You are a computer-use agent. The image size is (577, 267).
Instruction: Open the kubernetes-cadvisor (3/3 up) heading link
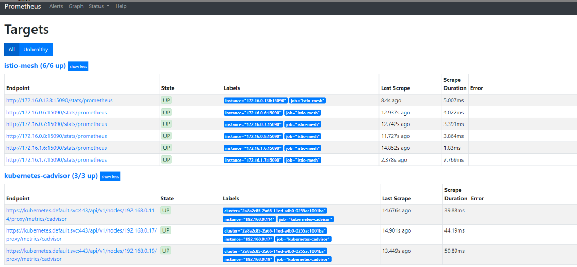point(51,176)
